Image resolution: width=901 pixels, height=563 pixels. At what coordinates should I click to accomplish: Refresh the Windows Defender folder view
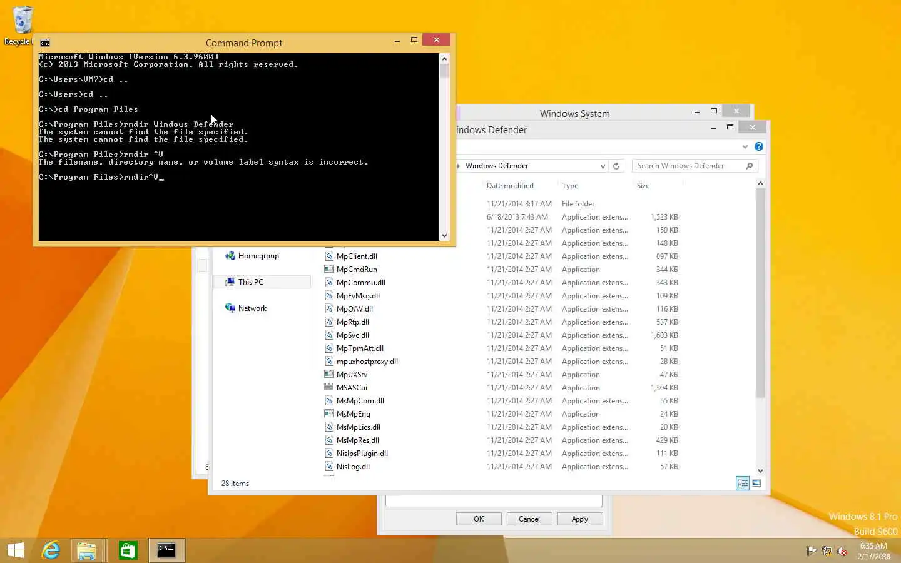616,166
